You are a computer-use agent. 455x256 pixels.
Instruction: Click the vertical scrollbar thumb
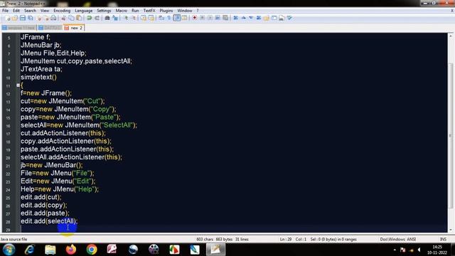(451, 135)
